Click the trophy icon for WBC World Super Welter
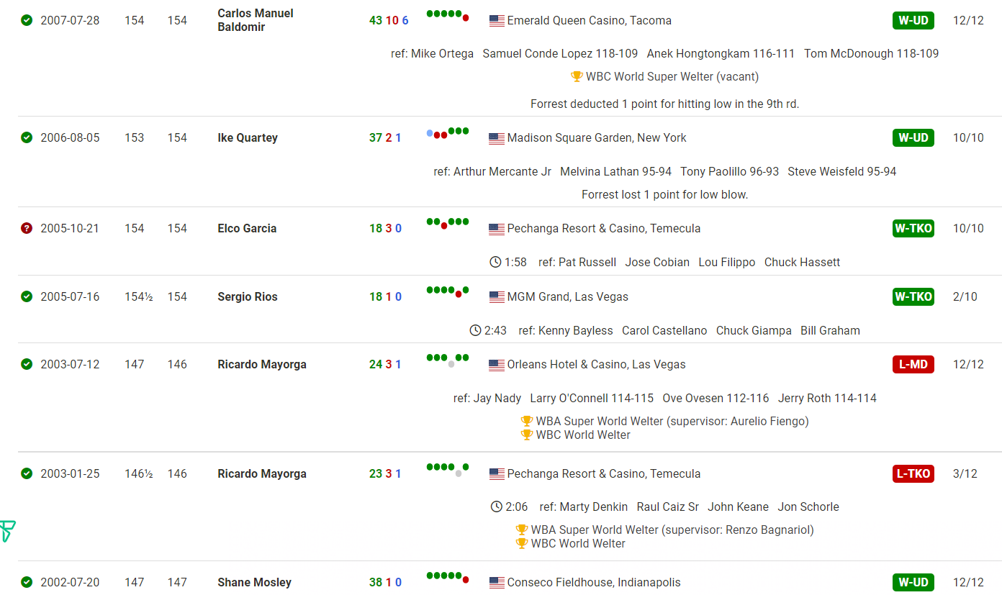 pyautogui.click(x=577, y=76)
